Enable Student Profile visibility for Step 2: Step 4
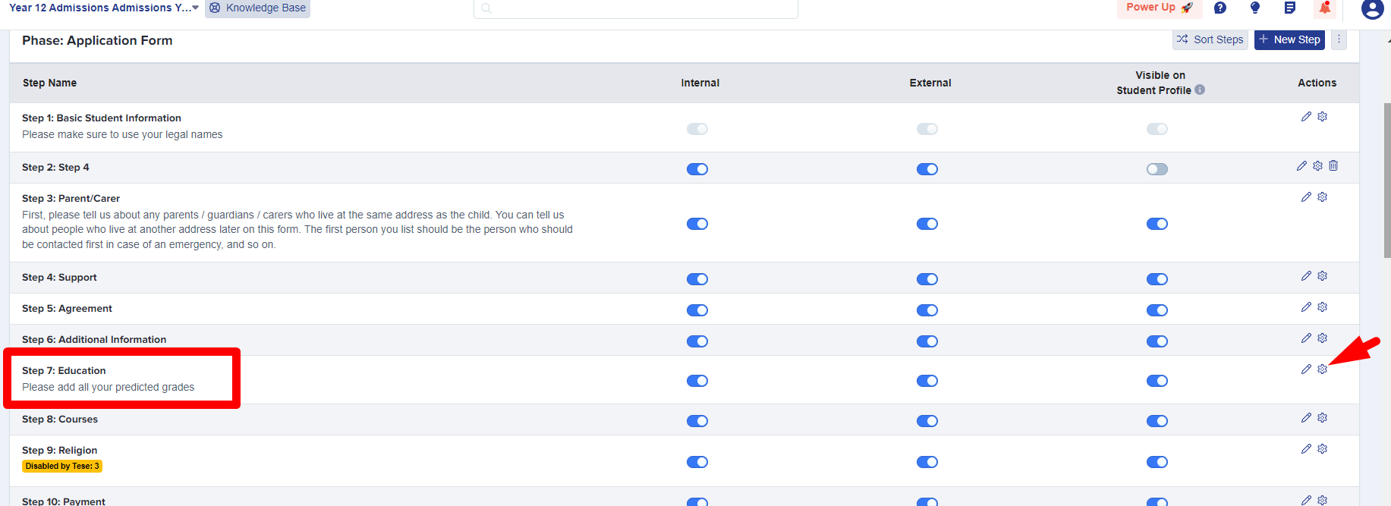Viewport: 1391px width, 506px height. coord(1157,169)
